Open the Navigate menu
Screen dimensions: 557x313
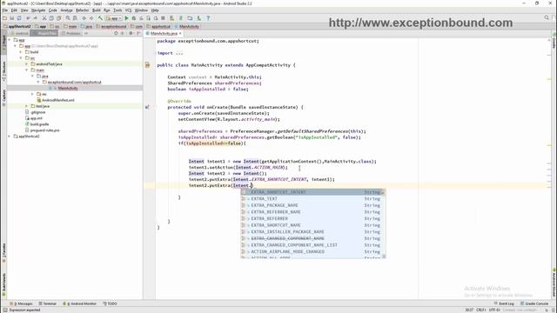click(38, 10)
